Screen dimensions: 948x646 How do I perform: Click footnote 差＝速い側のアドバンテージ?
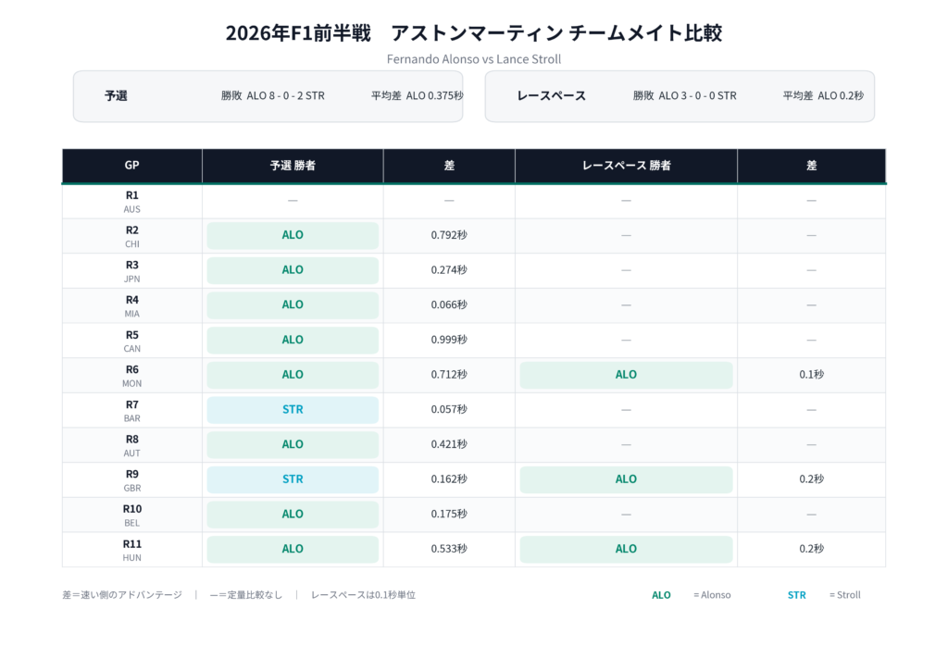click(x=122, y=595)
